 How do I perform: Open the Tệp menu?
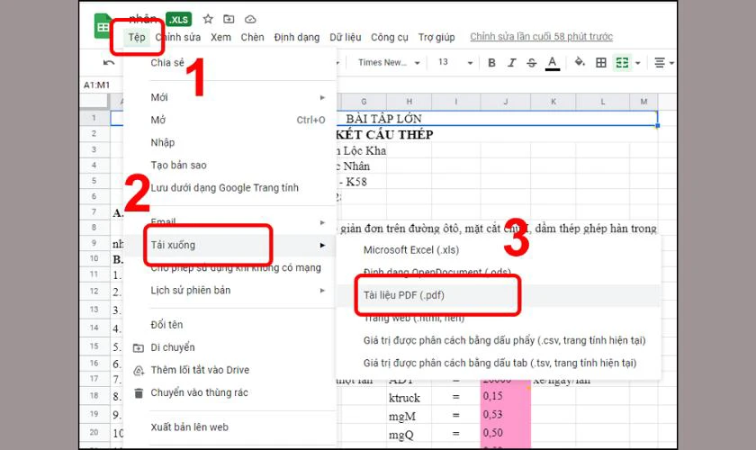(137, 37)
